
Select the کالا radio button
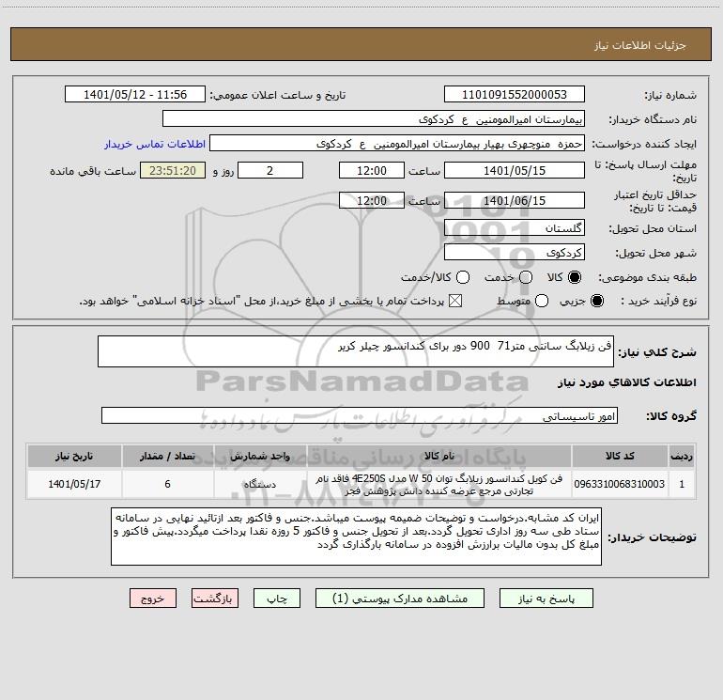pos(575,277)
